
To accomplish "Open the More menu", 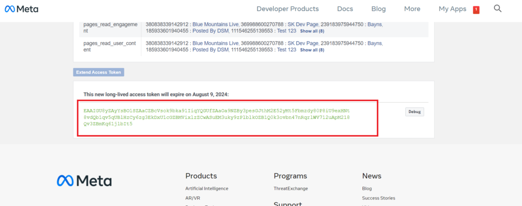I will click(412, 9).
